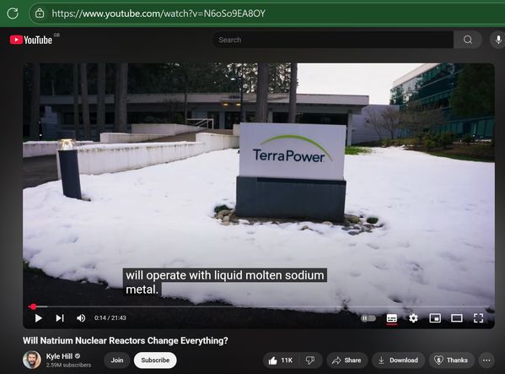The image size is (505, 374).
Task: Start voice search with the microphone icon
Action: point(498,40)
